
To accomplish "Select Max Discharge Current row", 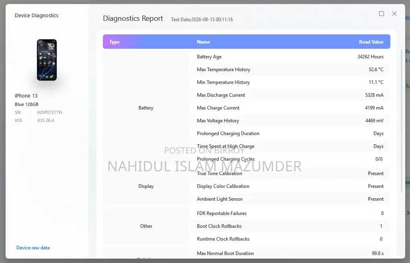I will click(290, 95).
